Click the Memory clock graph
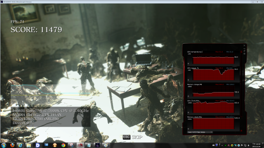Screen dimensions: 264x148 coord(213,124)
